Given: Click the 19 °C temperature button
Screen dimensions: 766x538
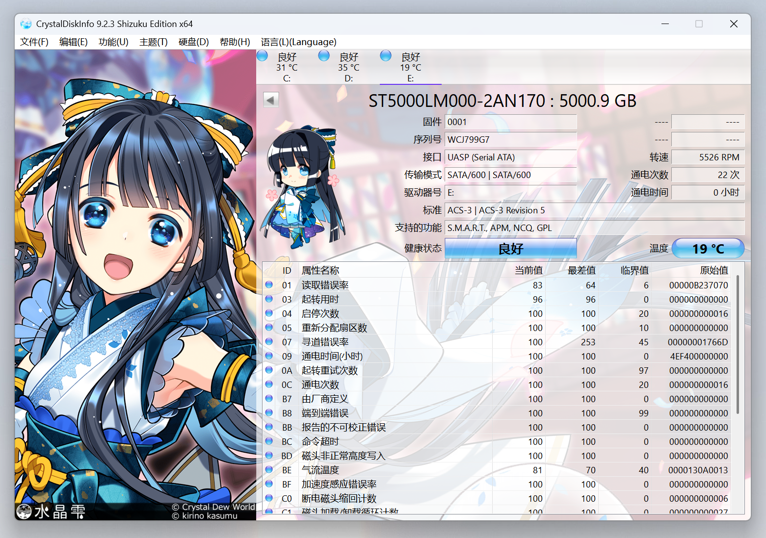Looking at the screenshot, I should coord(708,248).
